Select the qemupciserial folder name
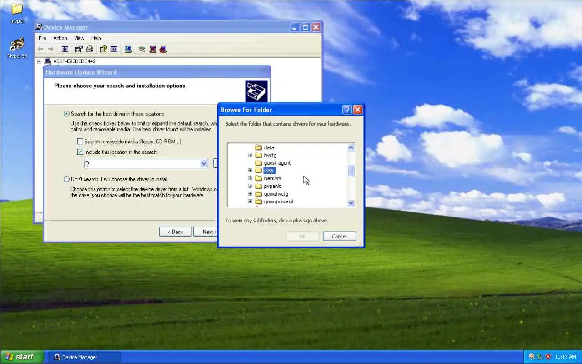 [278, 202]
